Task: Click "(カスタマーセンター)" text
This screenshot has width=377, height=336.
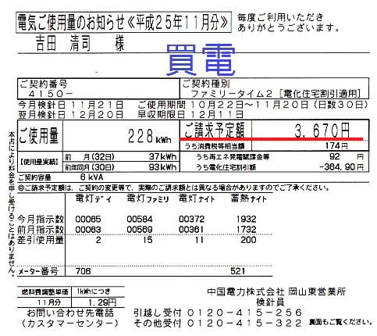Action: [x=69, y=323]
